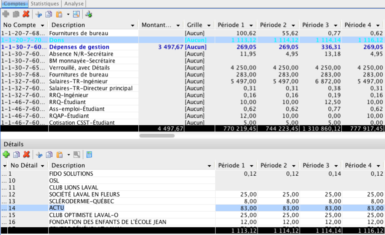The height and width of the screenshot is (235, 385).
Task: Click the scissors with green plus icon
Action: click(x=89, y=14)
